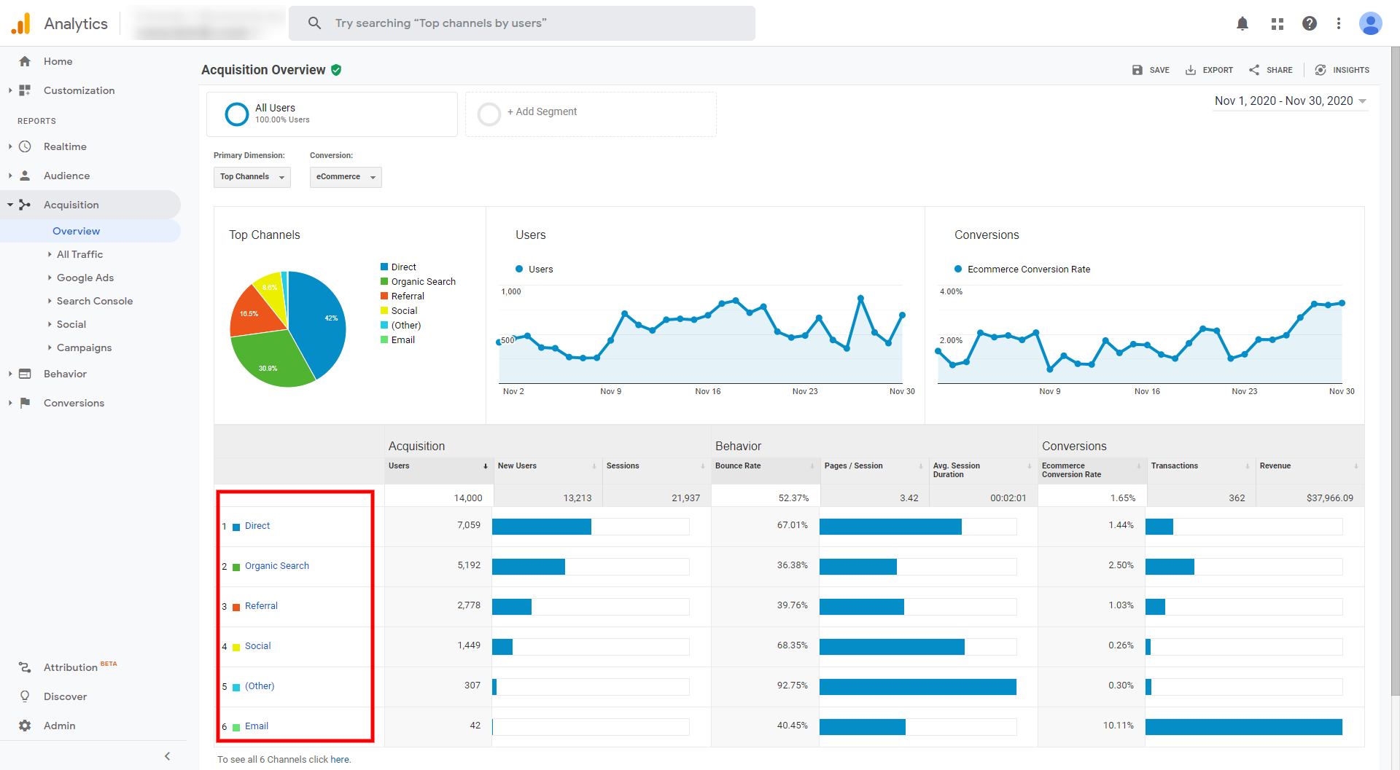The height and width of the screenshot is (770, 1400).
Task: Click the Realtime clock icon
Action: click(25, 146)
